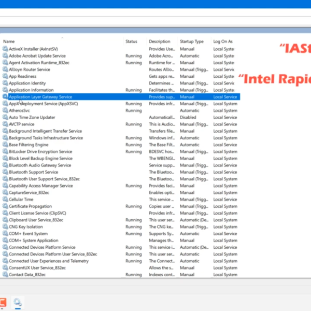Click the Contact Data_832ec service icon
Screen dimensions: 311x311
pyautogui.click(x=5, y=275)
